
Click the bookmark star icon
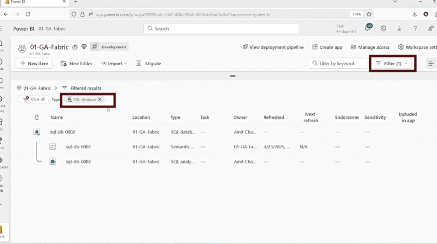369,14
